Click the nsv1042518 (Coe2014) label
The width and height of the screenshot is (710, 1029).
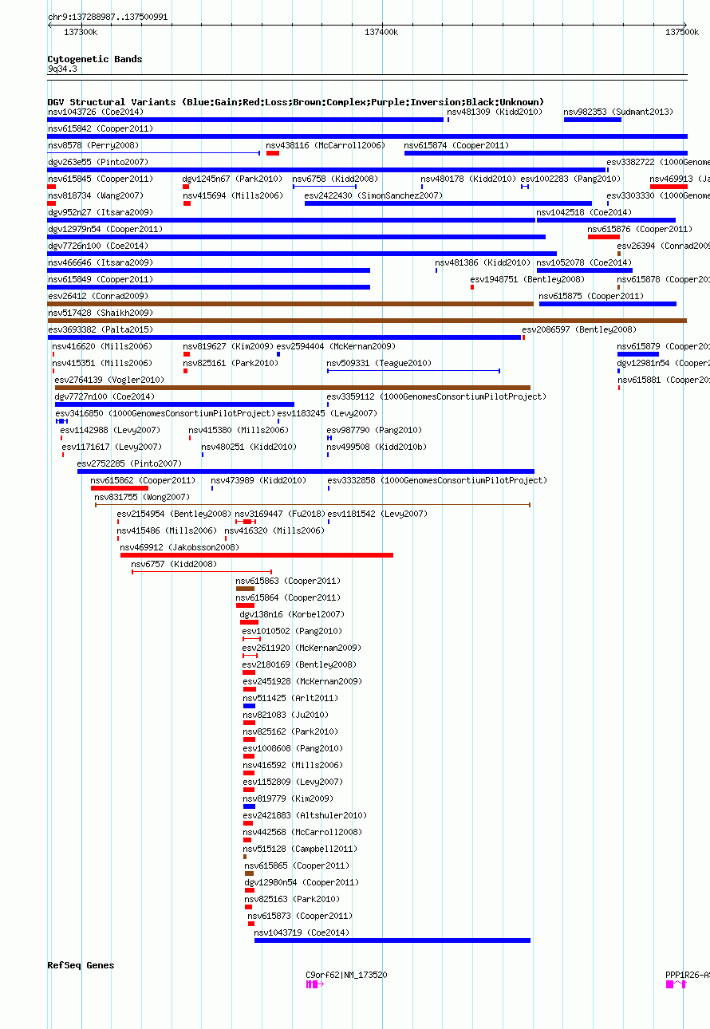coord(584,212)
